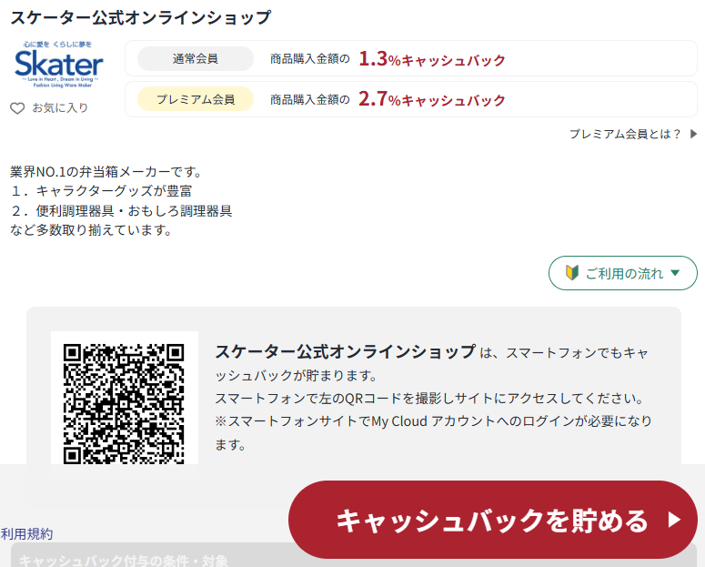Screen dimensions: 705x567
Task: Click the スケーター公式オンラインショップ page heading
Action: click(140, 17)
